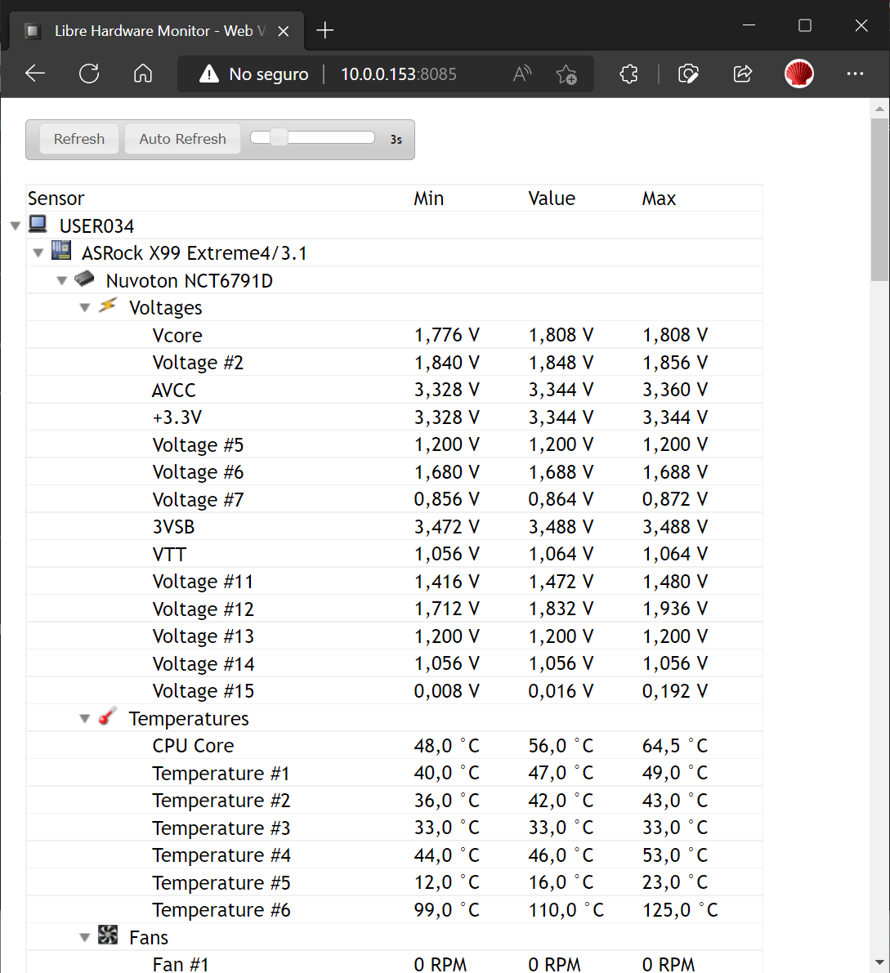This screenshot has height=973, width=890.
Task: Click the vertical scrollbar thumb
Action: click(879, 199)
